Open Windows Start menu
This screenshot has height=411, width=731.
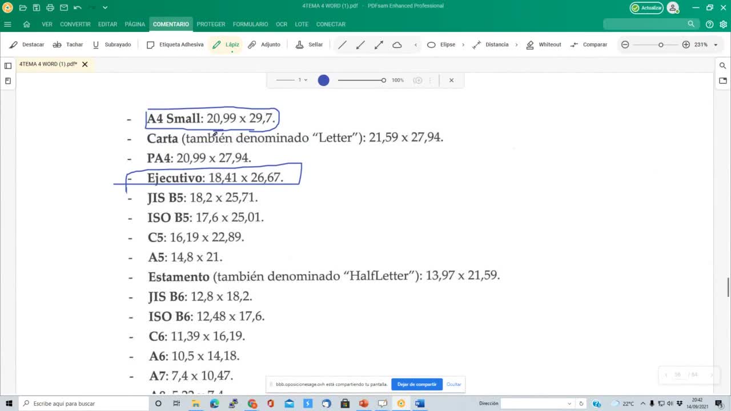(x=9, y=404)
